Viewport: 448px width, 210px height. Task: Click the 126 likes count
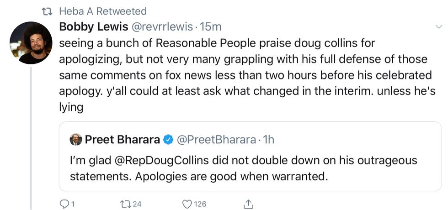coord(200,204)
